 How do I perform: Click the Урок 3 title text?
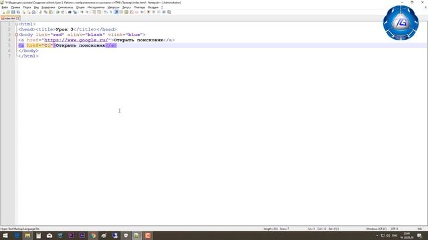pyautogui.click(x=65, y=29)
